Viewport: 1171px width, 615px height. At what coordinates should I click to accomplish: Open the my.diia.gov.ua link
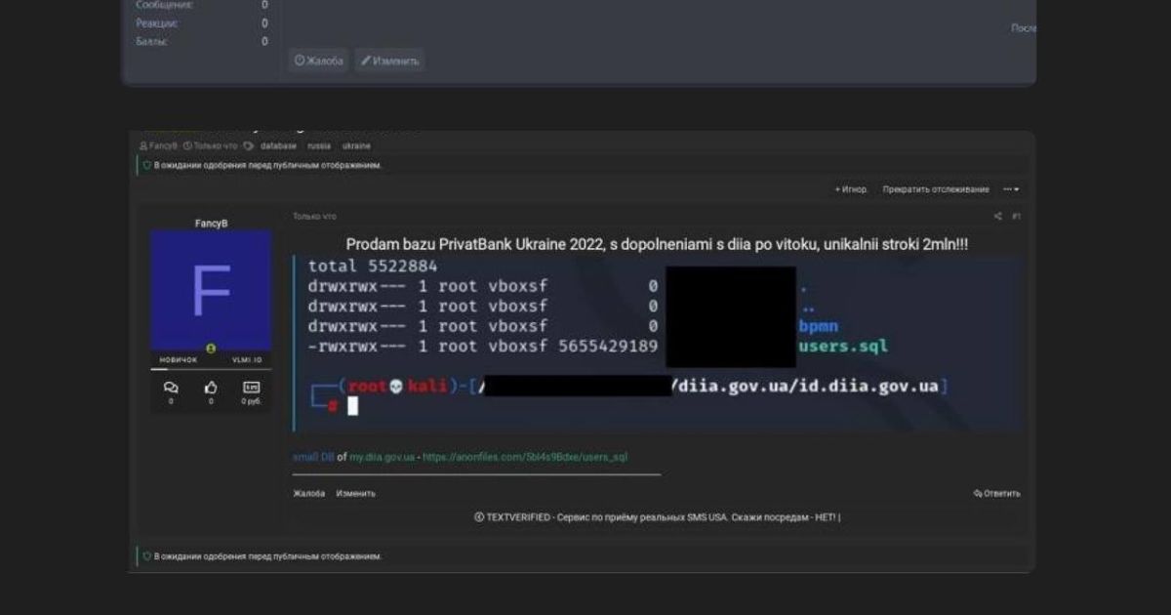tap(383, 456)
